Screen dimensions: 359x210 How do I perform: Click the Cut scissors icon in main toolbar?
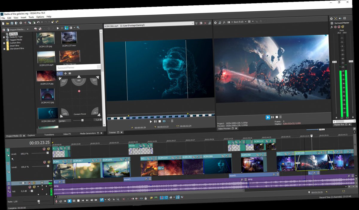25,23
